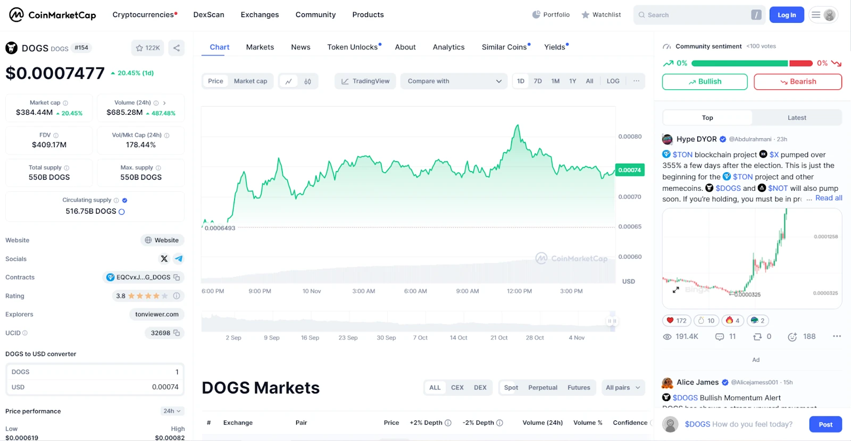Open the Token Unlocks tab
Viewport: 851px width, 441px height.
pyautogui.click(x=353, y=47)
